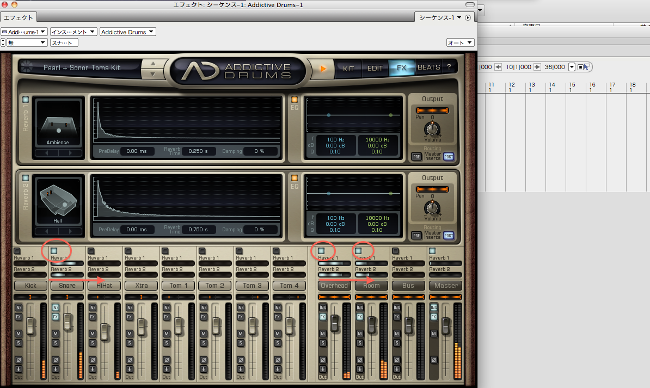The height and width of the screenshot is (388, 650).
Task: Toggle the Snare channel reverb send switch
Action: [54, 251]
